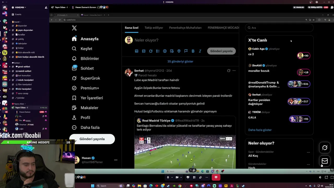Open Windows Start button on taskbar
Image resolution: width=334 pixels, height=188 pixels.
92,186
